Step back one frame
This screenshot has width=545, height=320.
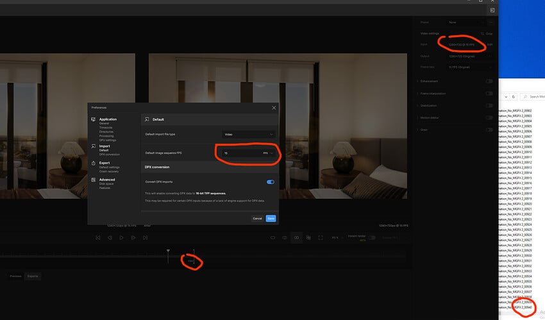click(110, 238)
